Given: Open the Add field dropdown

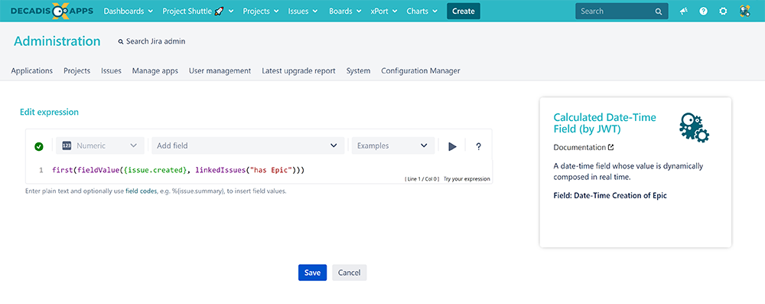Looking at the screenshot, I should (248, 145).
